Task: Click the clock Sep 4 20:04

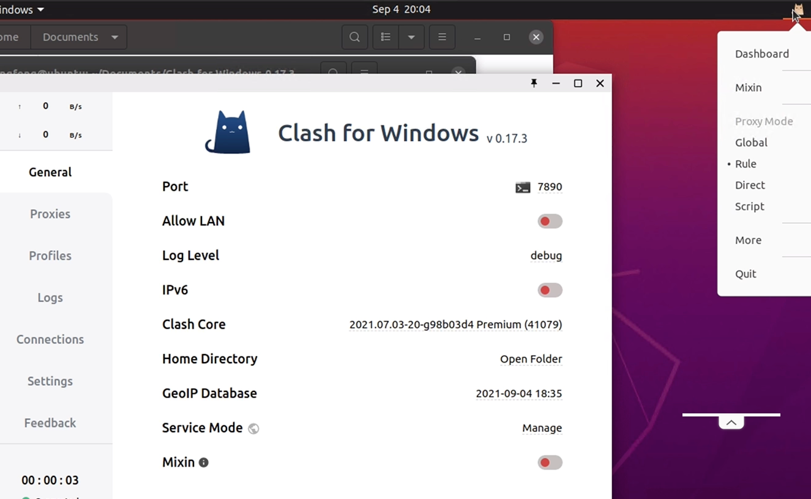Action: [401, 10]
